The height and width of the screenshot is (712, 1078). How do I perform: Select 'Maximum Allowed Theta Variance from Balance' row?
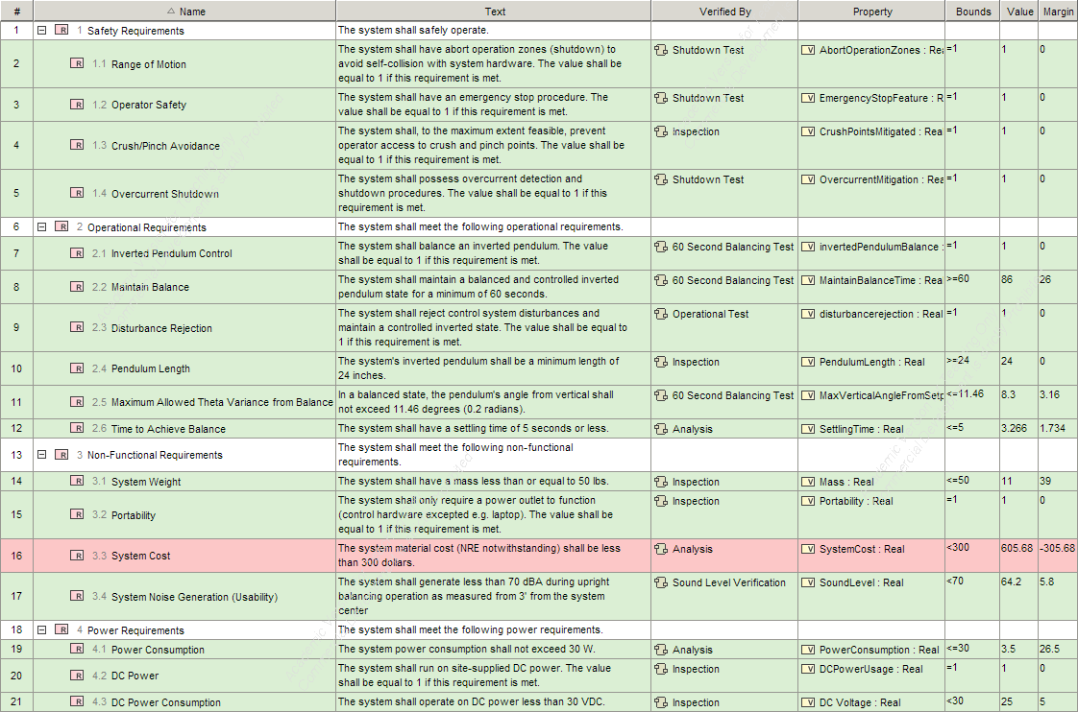[x=538, y=402]
